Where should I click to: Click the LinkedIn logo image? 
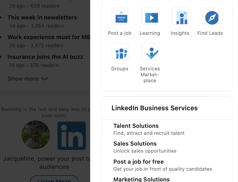72,136
